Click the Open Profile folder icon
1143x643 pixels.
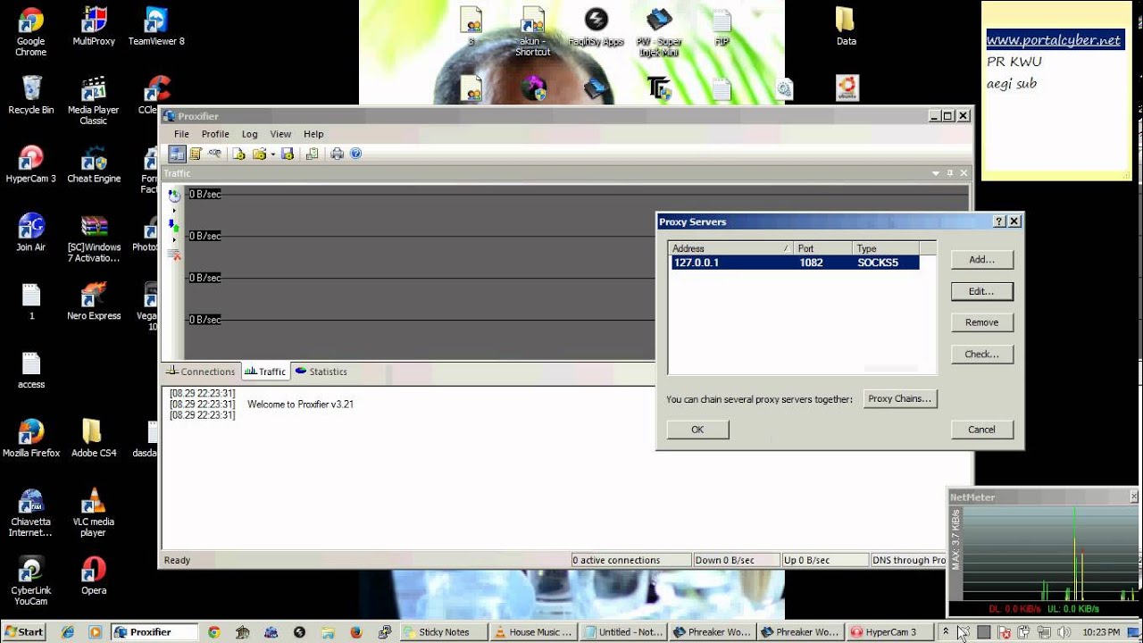[259, 154]
